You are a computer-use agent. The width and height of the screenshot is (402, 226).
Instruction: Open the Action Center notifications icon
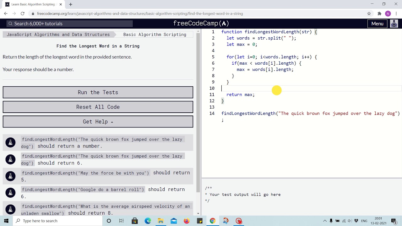394,221
